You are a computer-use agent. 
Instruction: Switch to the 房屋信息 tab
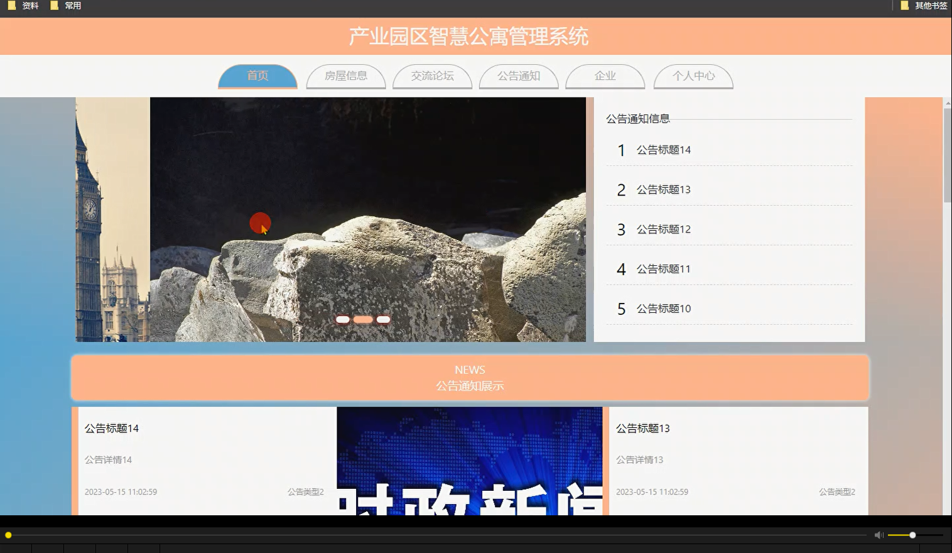coord(346,75)
